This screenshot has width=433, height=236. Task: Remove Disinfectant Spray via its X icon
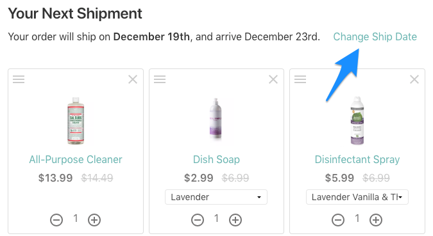[414, 79]
